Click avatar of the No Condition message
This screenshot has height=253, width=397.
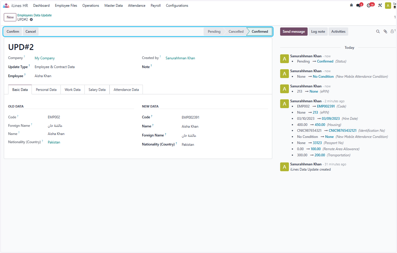284,73
